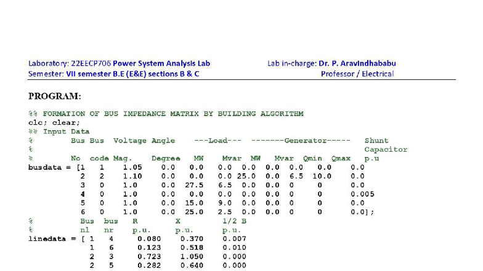Click the line charging value '0.007'
This screenshot has height=271, width=483.
coord(234,239)
